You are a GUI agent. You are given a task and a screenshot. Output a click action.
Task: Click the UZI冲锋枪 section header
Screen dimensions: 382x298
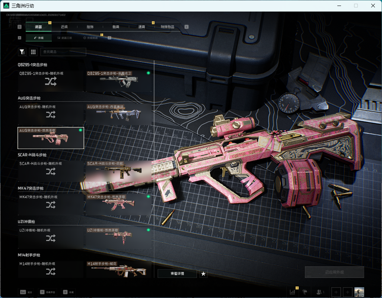point(26,222)
